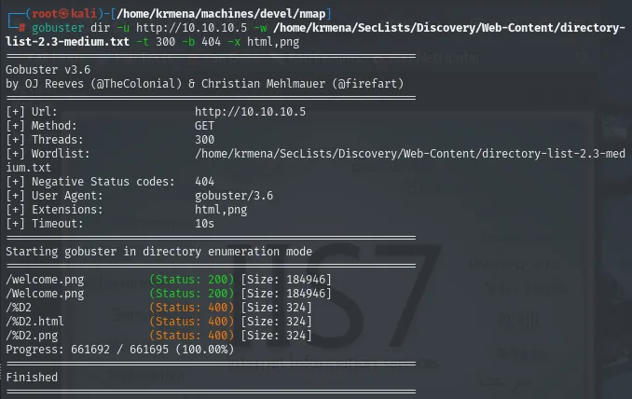Click Size: 324 for /%D2.png
Screen dimensions: 632x399
[277, 336]
